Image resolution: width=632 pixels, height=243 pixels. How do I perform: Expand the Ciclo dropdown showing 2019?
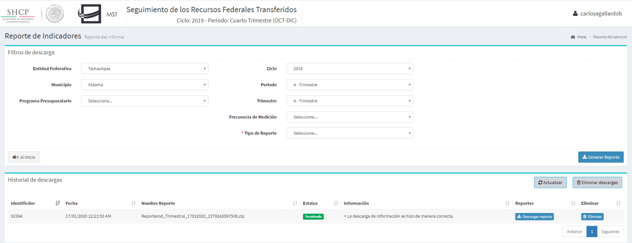(x=350, y=68)
